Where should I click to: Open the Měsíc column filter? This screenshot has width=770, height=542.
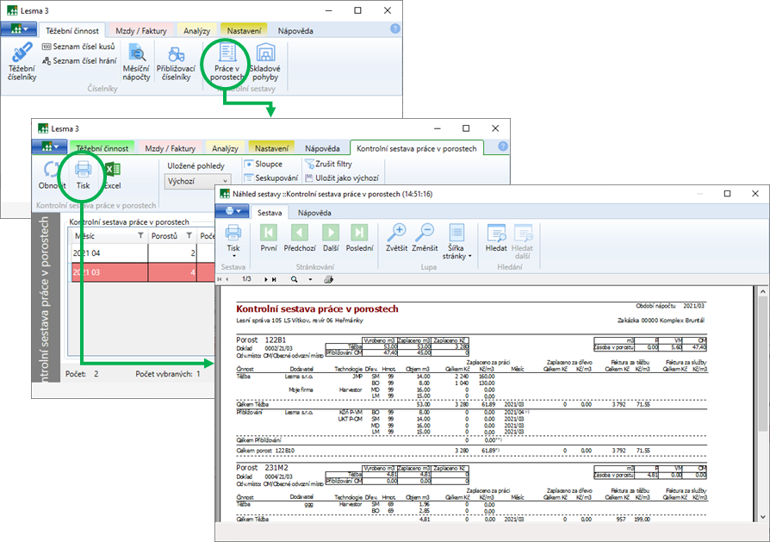[141, 236]
